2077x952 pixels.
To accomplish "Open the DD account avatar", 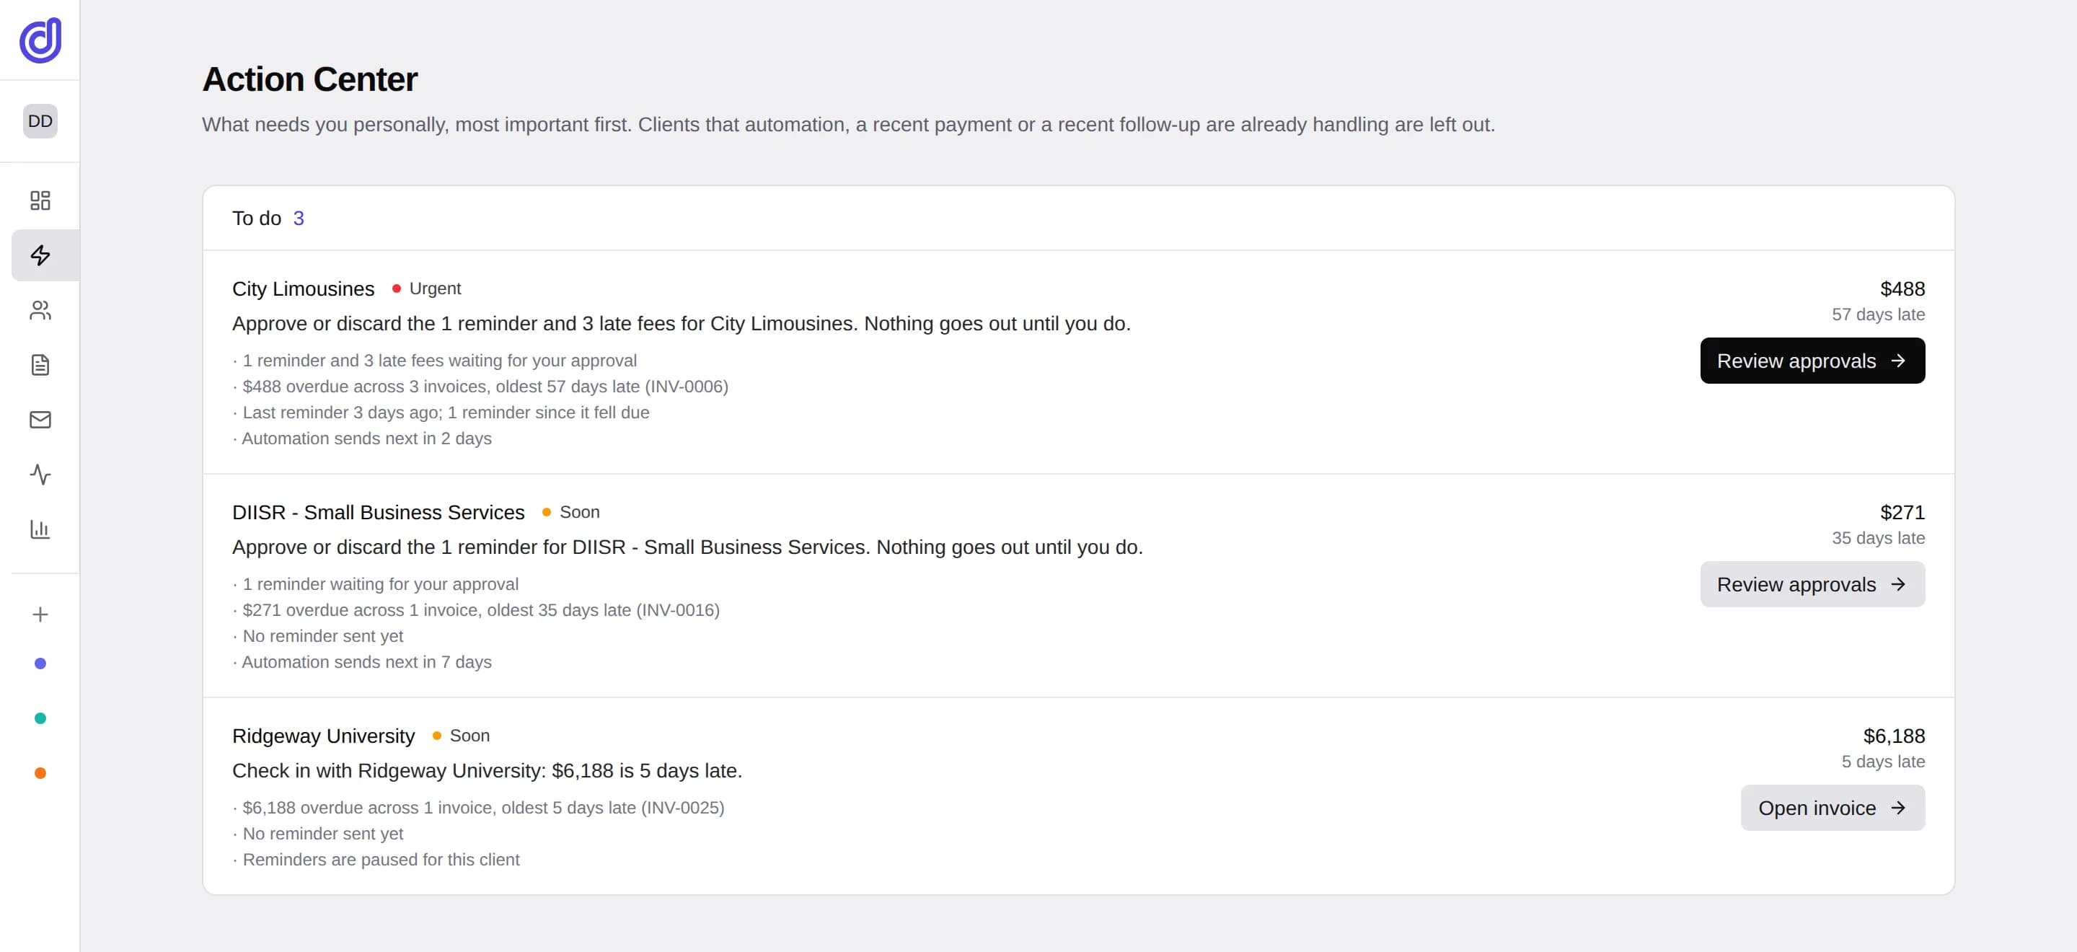I will [x=40, y=121].
